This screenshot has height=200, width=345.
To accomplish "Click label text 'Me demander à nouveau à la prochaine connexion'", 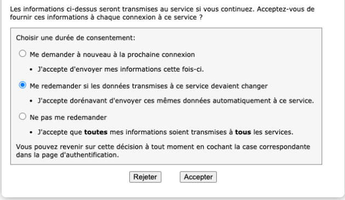I will [x=112, y=55].
